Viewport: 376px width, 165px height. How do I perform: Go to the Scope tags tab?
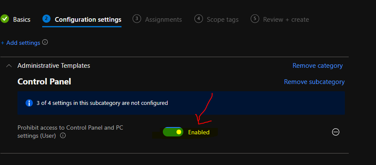(x=223, y=20)
